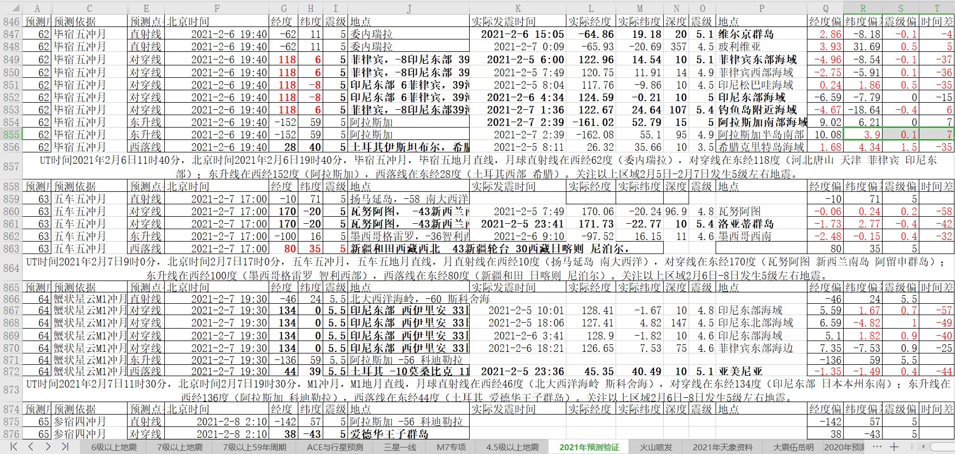Screen dimensions: 955x454
Task: Select column C header
Action: pyautogui.click(x=90, y=8)
